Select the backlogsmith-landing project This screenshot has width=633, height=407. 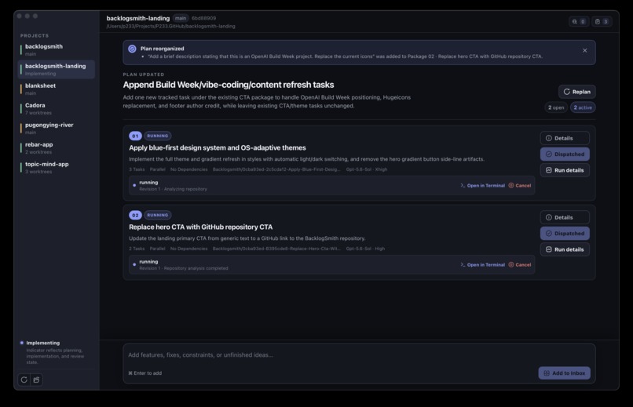coord(57,69)
